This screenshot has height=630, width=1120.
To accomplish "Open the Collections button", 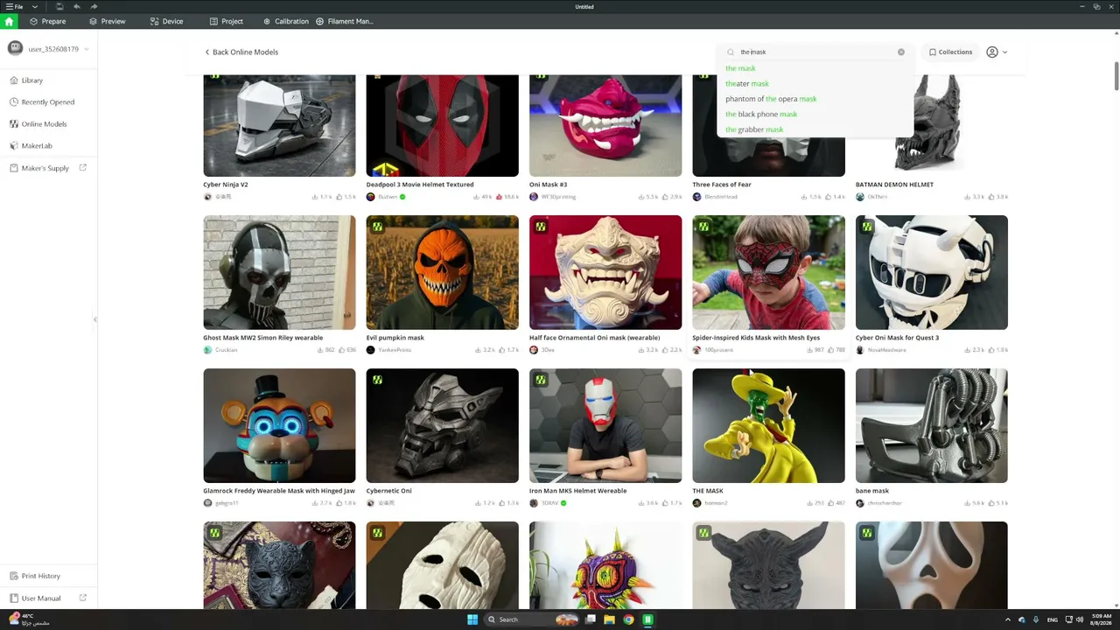I will click(950, 52).
